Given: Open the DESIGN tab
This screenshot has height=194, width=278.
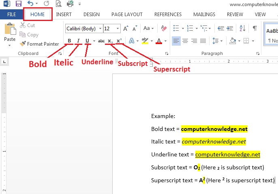Looking at the screenshot, I should (92, 14).
